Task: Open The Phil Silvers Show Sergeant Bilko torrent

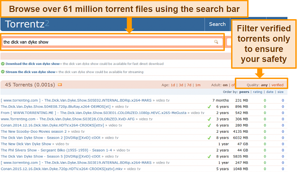Action: [x=56, y=150]
